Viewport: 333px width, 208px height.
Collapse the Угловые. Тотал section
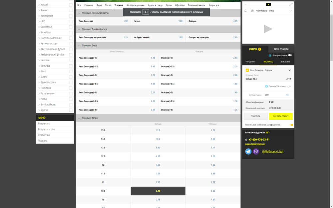point(79,118)
